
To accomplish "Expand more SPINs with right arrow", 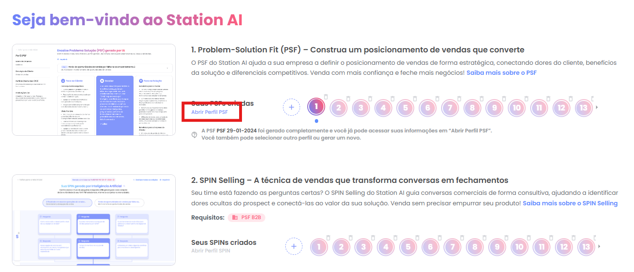I will click(x=599, y=246).
